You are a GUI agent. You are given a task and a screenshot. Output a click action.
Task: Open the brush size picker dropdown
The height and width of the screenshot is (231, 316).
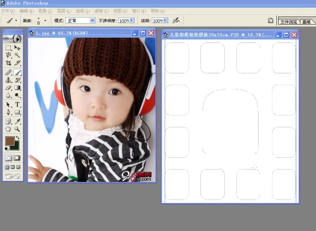(45, 20)
